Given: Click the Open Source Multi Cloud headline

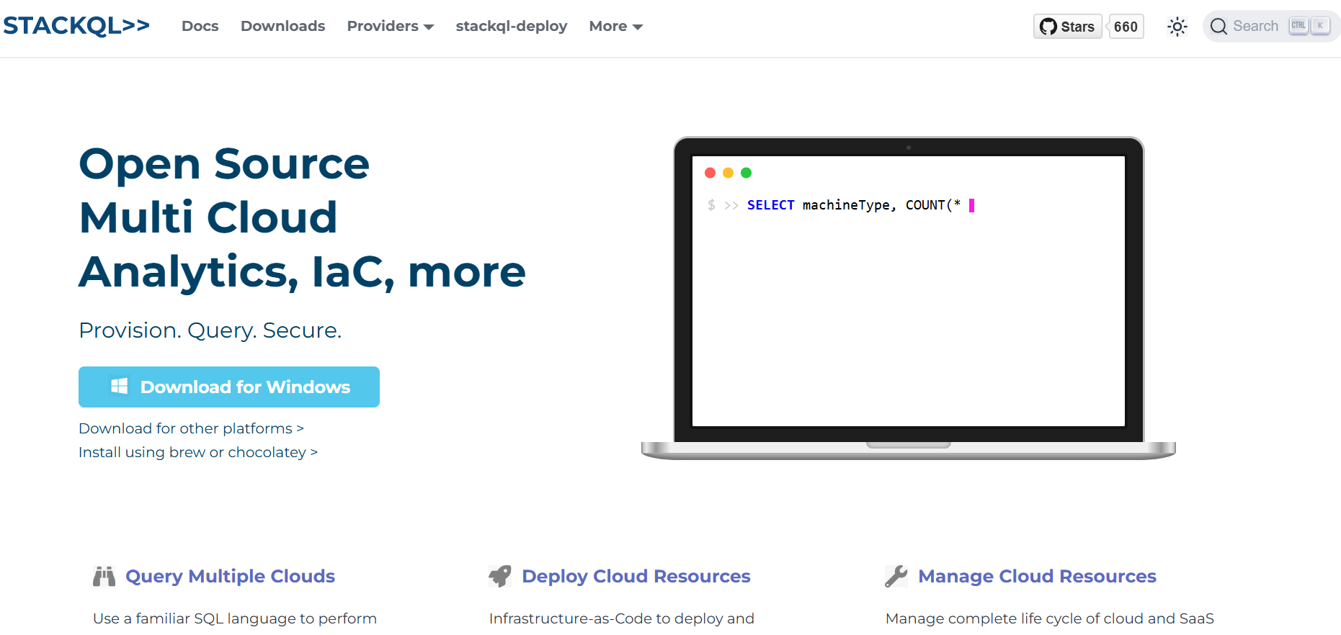Looking at the screenshot, I should (303, 217).
